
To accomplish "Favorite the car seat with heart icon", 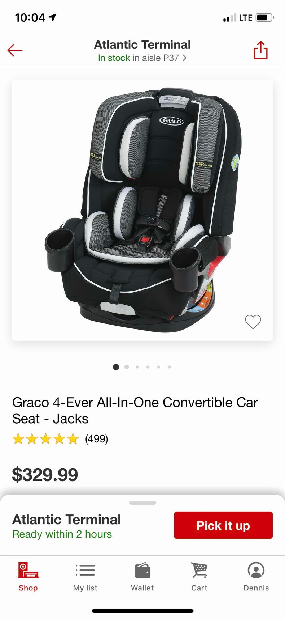I will click(253, 322).
